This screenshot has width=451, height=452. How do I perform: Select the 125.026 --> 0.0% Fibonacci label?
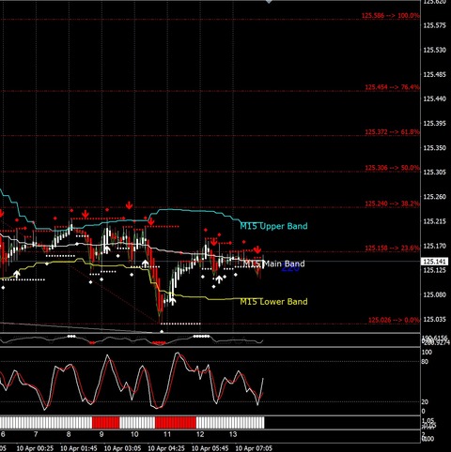tap(394, 320)
